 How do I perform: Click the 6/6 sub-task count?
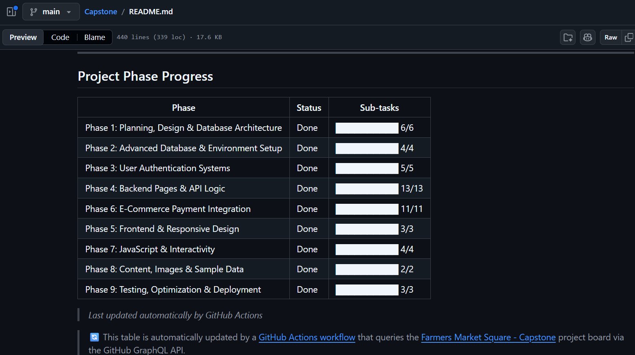(407, 128)
